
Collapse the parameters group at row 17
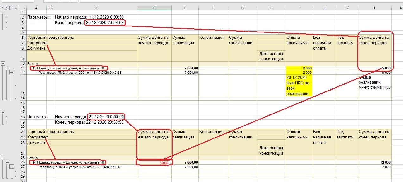tap(3, 112)
